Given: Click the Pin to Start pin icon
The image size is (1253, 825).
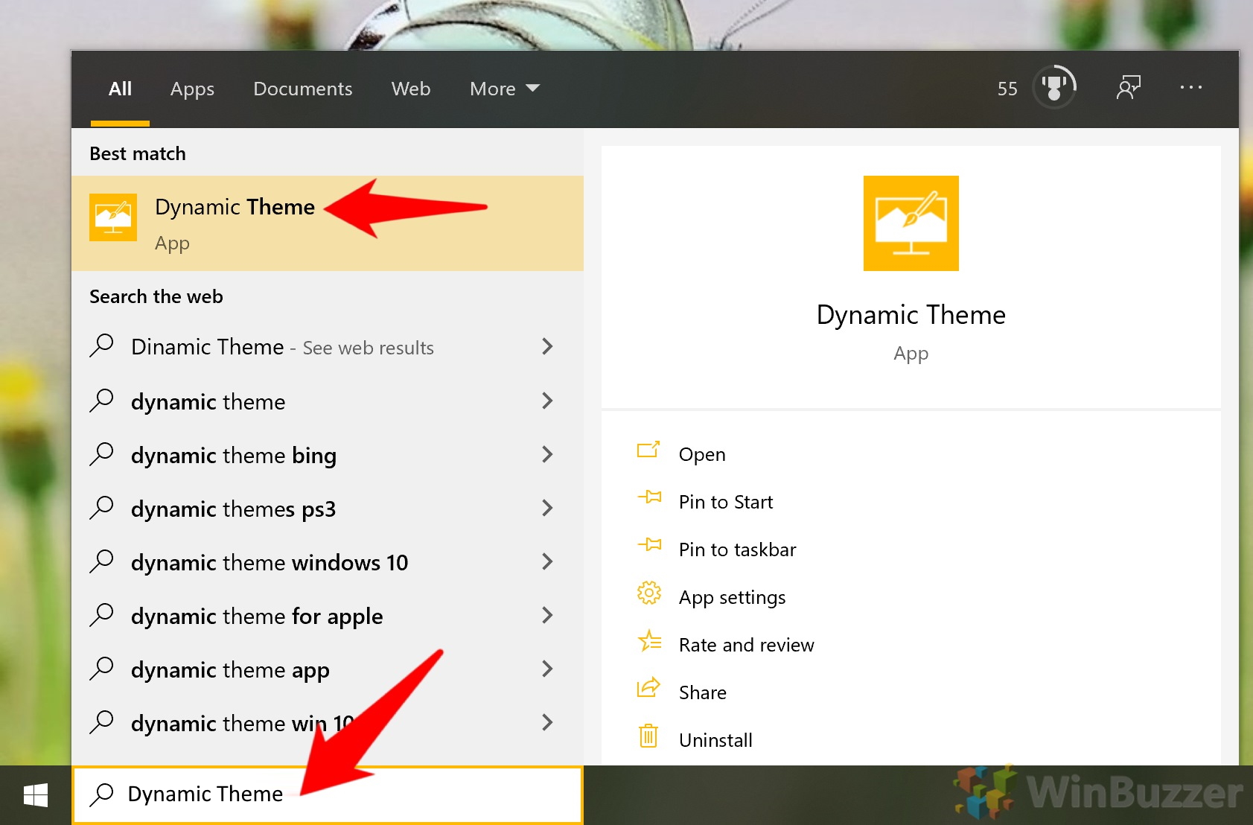Looking at the screenshot, I should click(649, 497).
